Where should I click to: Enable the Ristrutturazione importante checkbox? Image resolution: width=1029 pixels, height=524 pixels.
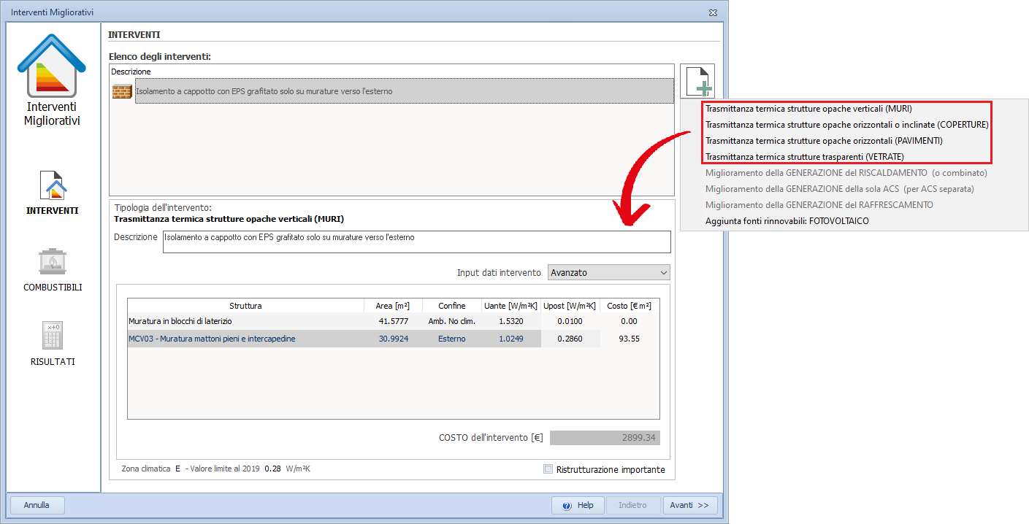tap(548, 469)
